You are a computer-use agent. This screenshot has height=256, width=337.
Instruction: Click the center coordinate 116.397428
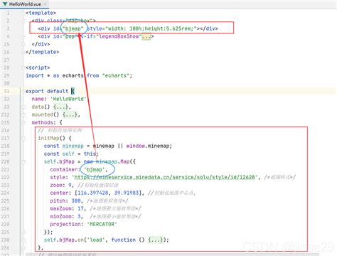[x=93, y=193]
